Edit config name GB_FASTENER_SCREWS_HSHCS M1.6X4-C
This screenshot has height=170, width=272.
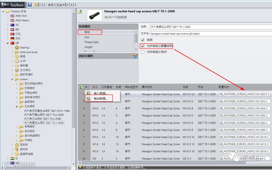pos(244,108)
